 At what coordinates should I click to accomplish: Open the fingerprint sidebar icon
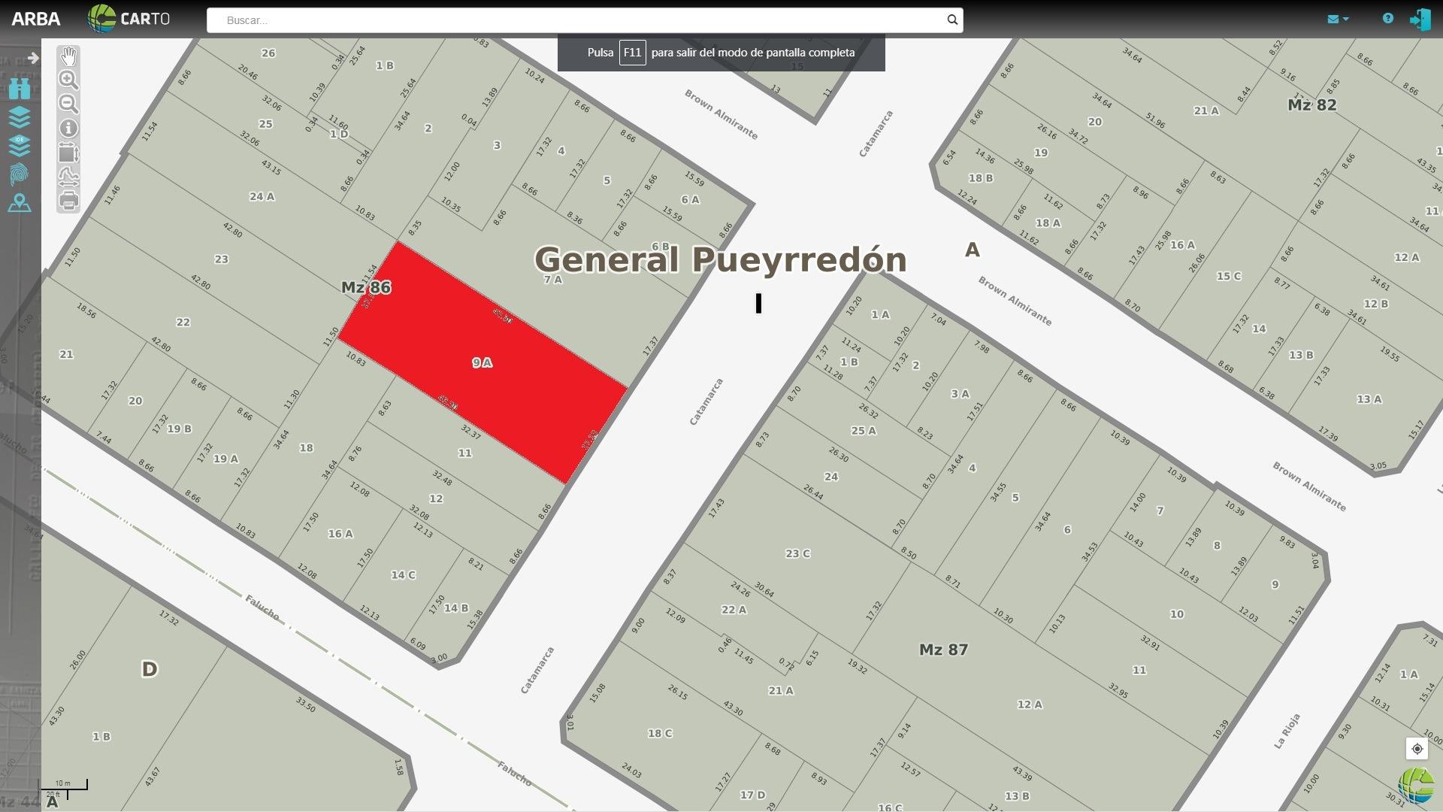coord(20,174)
